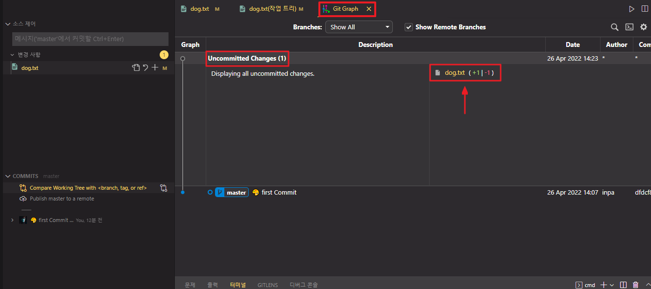Split the terminal panel
Screen dimensions: 651x289
(x=623, y=285)
